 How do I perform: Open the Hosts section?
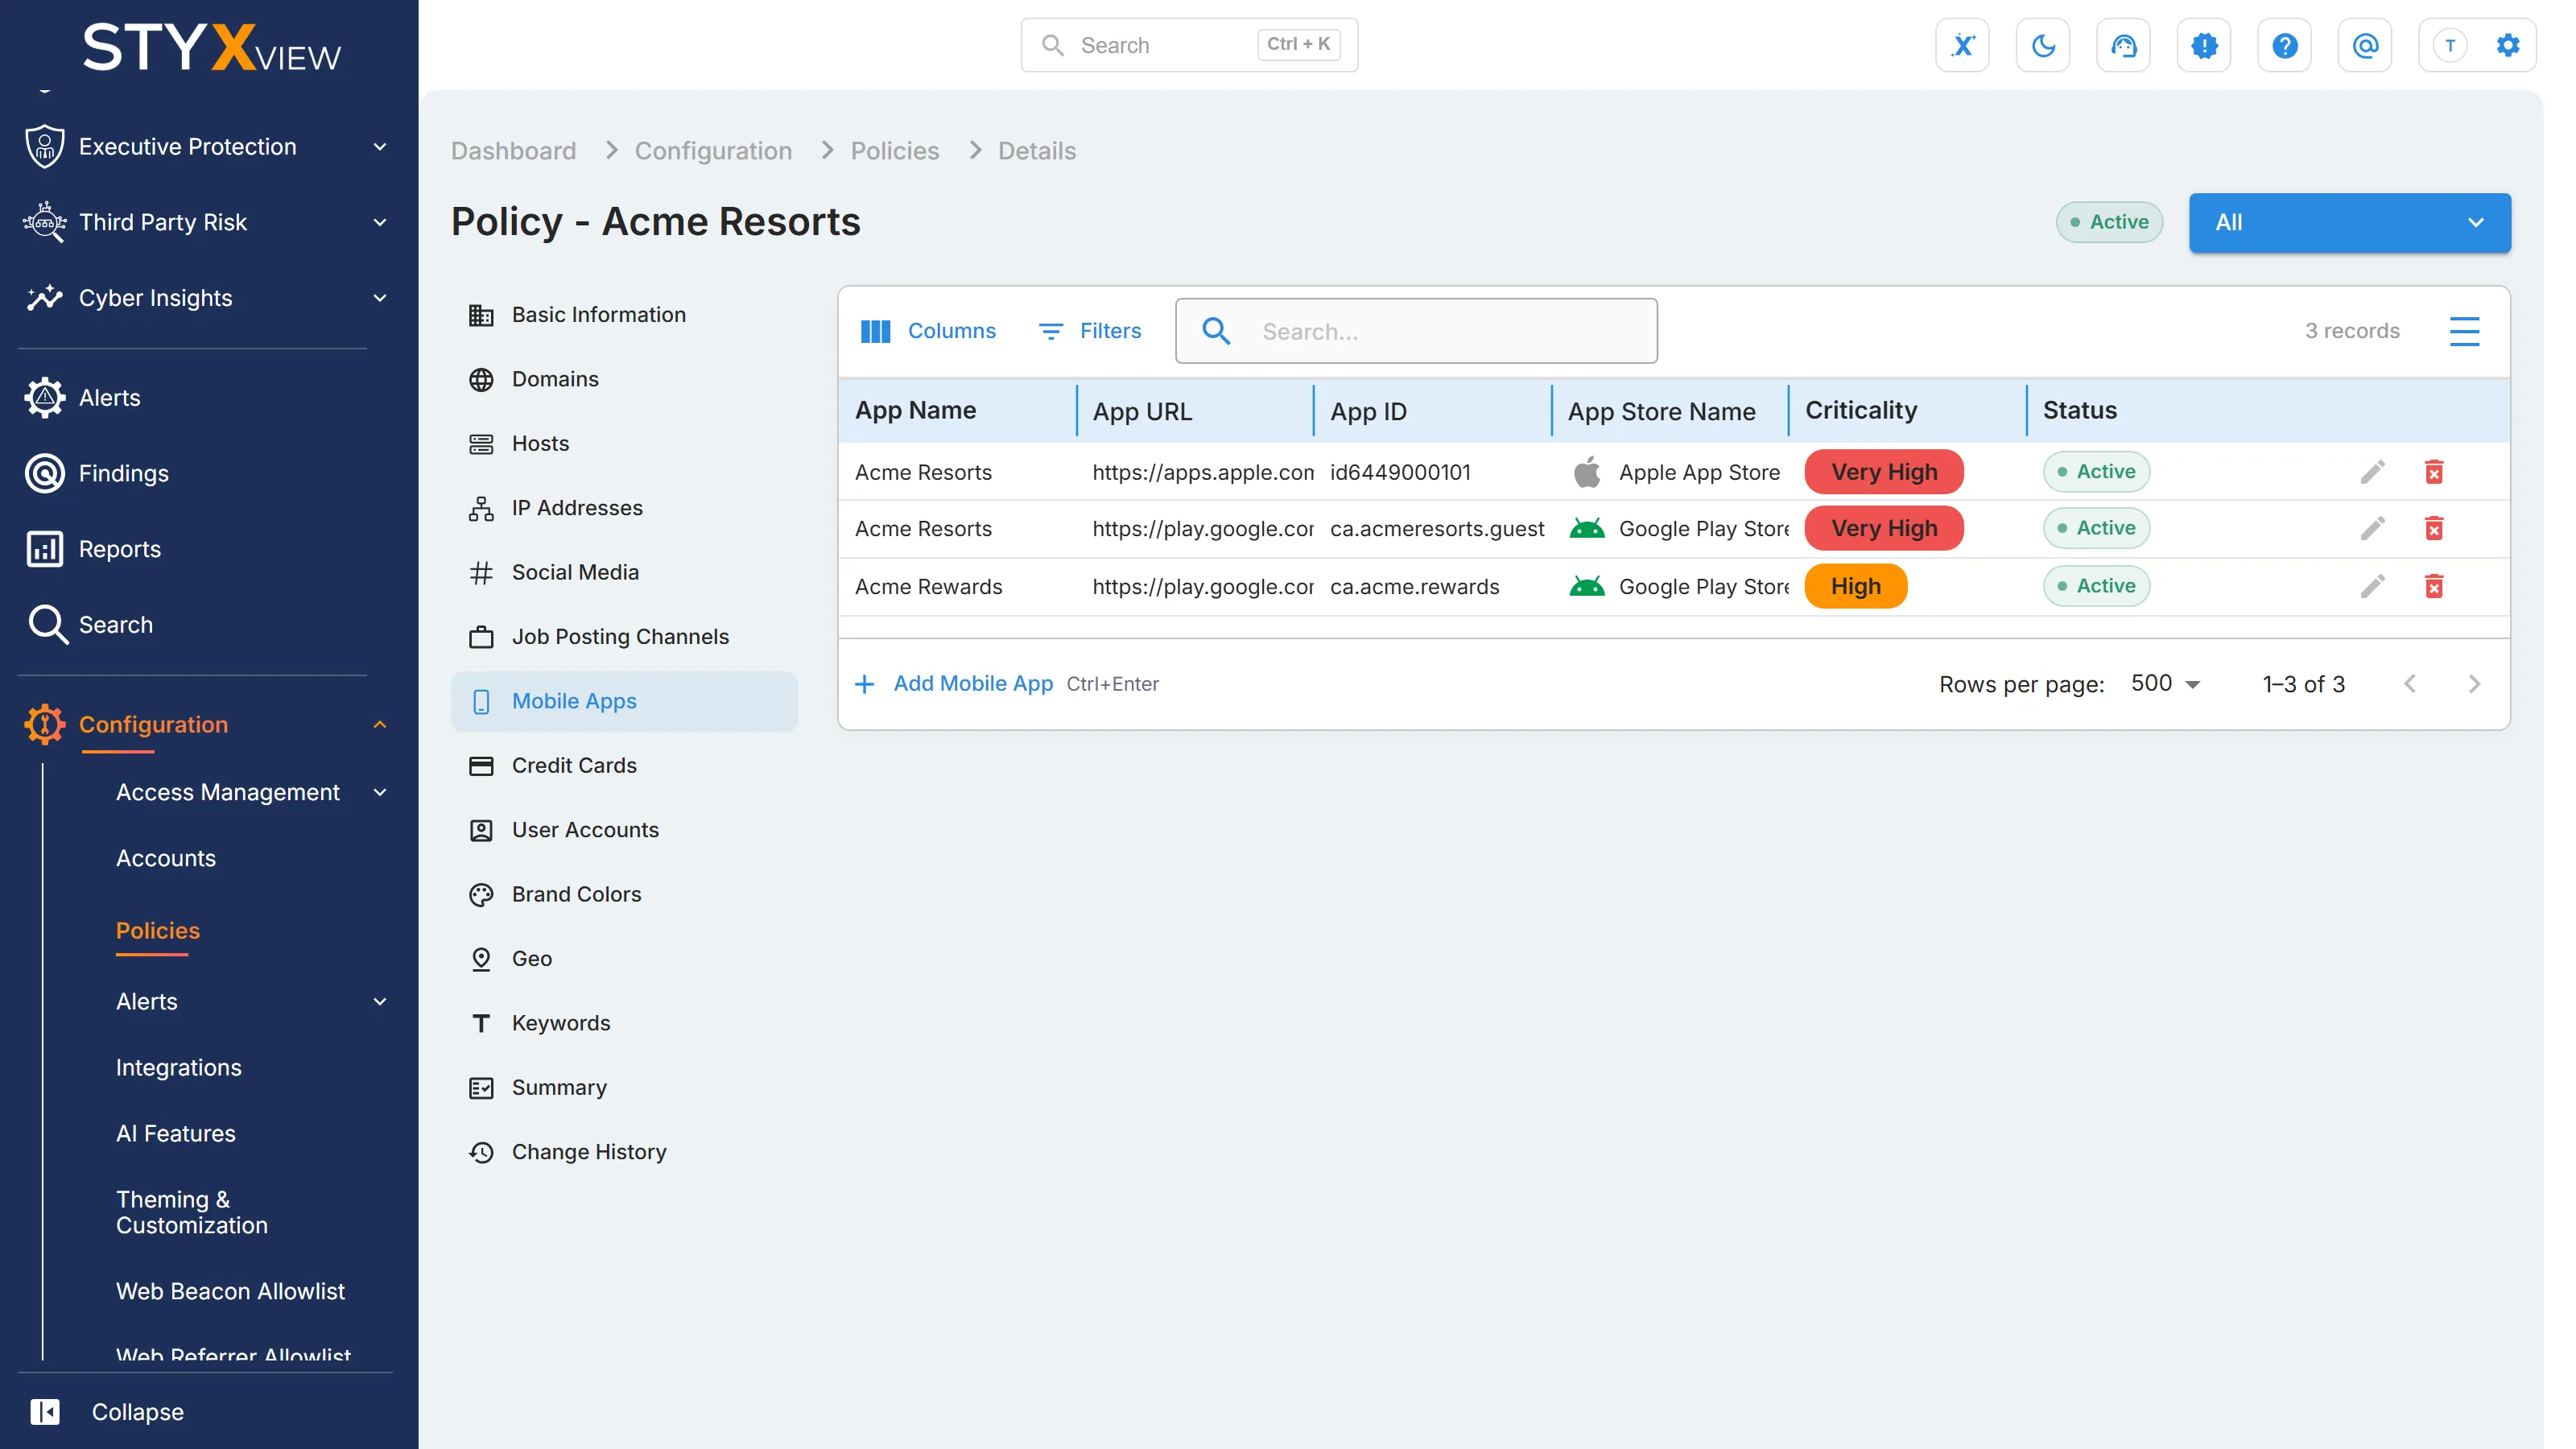(x=624, y=443)
